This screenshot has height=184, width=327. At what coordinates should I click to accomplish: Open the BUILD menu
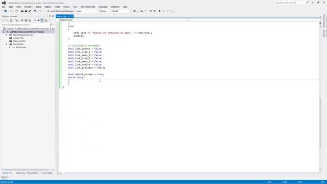click(39, 7)
